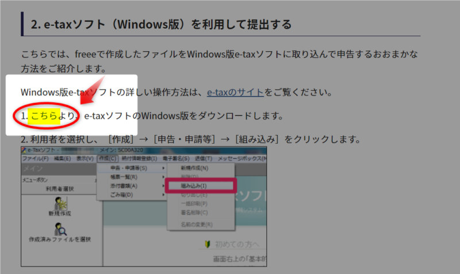Open ファイル(F) menu in e-Tax window

pyautogui.click(x=36, y=159)
